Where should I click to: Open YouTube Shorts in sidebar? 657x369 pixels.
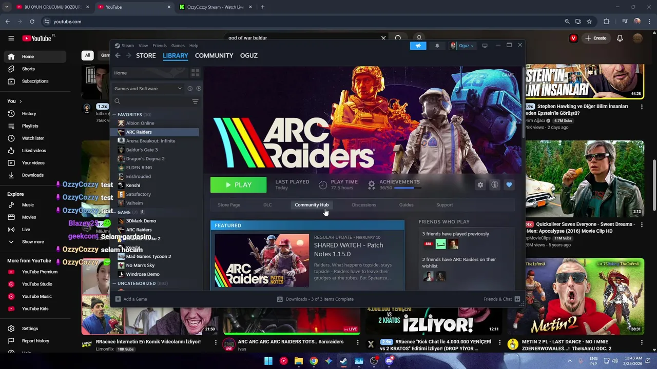(28, 69)
